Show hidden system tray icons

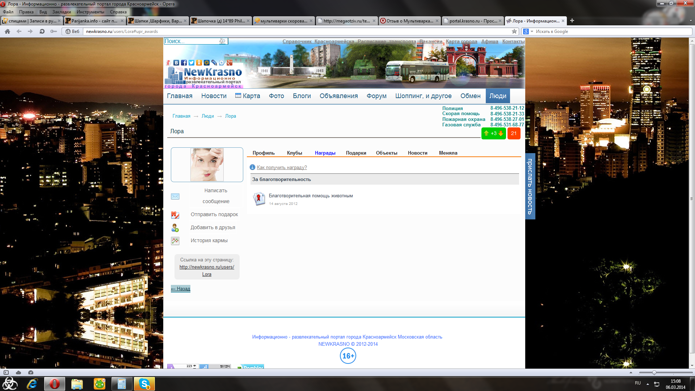click(648, 384)
